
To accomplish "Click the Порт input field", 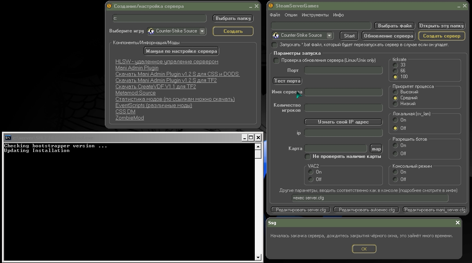I will [x=343, y=70].
